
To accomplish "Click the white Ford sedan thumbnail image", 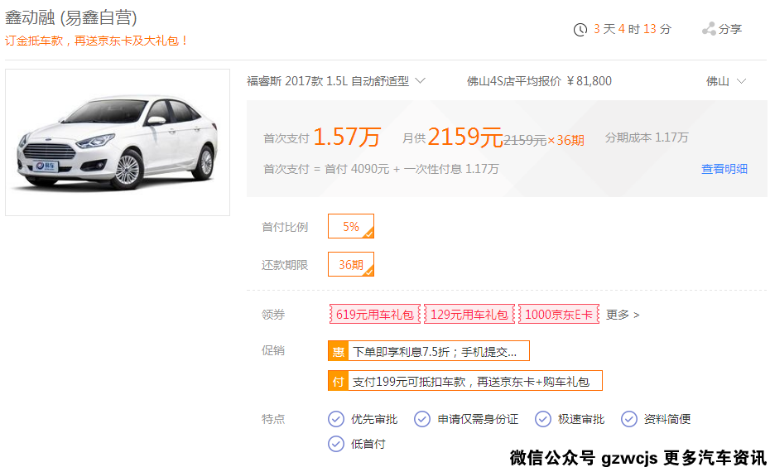I will (118, 142).
